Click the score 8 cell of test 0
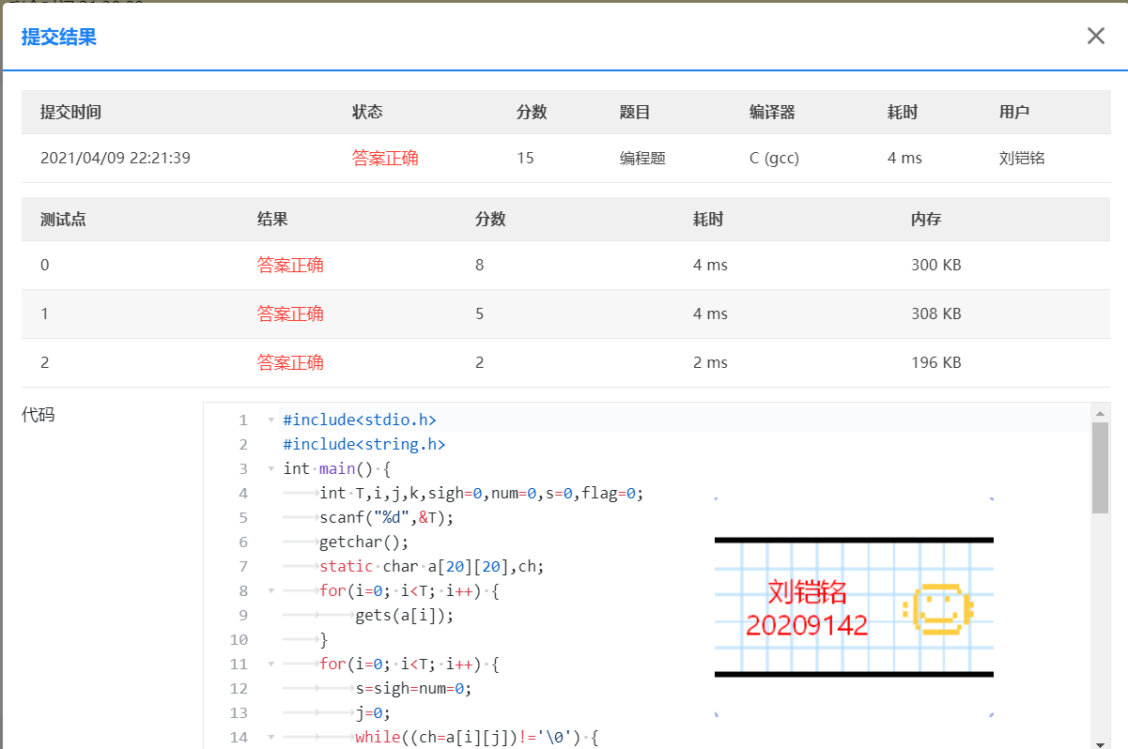 point(480,266)
